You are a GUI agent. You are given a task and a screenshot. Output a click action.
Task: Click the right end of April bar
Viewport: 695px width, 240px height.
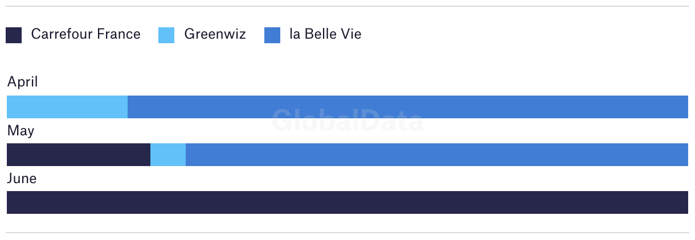[x=685, y=107]
